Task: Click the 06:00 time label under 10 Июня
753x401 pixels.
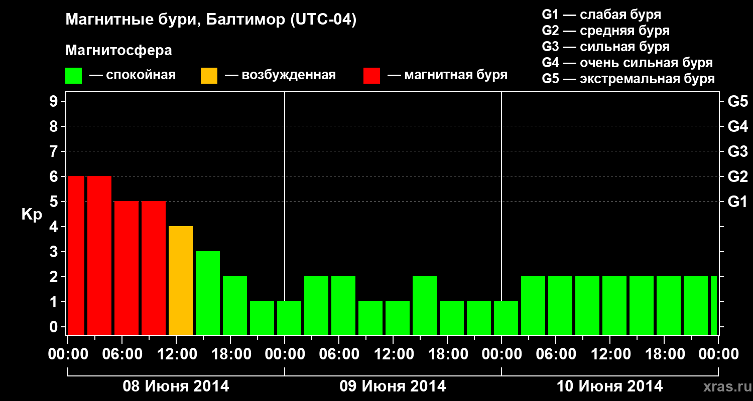Action: [556, 354]
